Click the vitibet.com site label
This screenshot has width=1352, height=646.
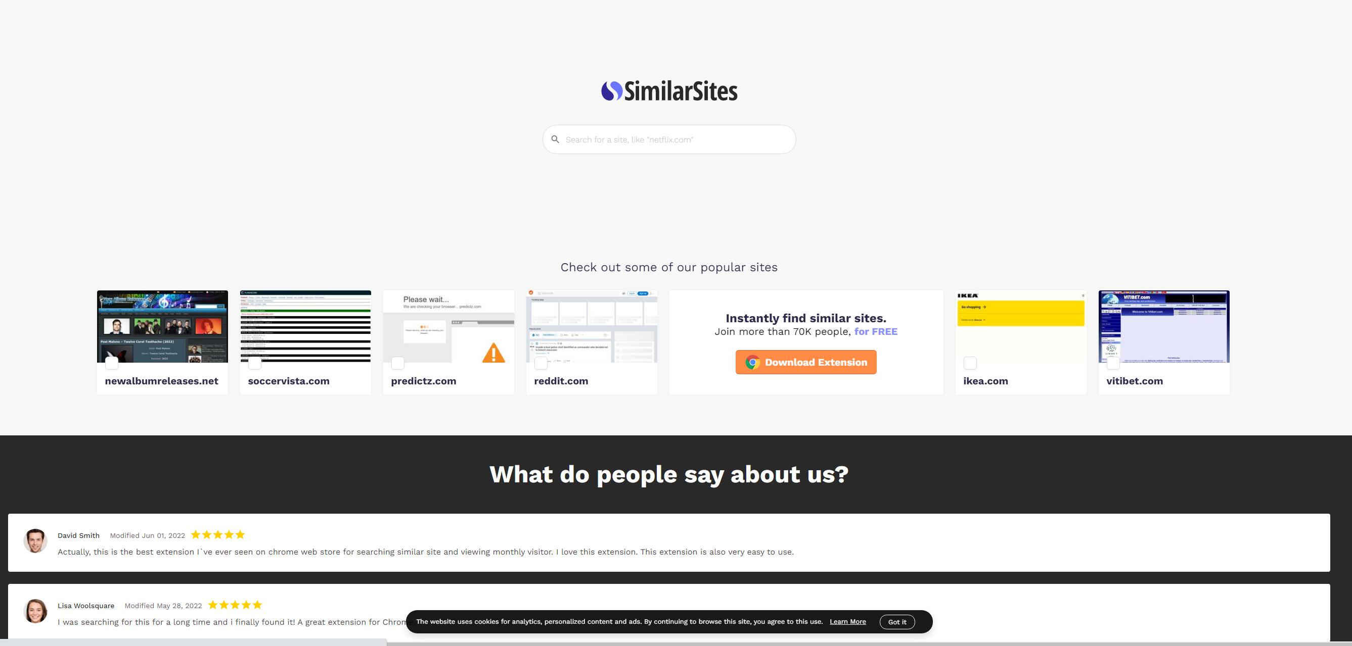tap(1134, 381)
